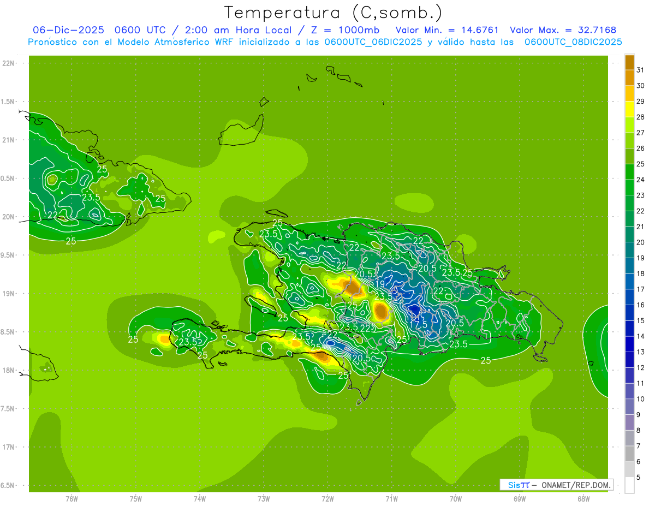Click the dark orange swatch above 31
Image resolution: width=655 pixels, height=506 pixels.
click(x=629, y=62)
